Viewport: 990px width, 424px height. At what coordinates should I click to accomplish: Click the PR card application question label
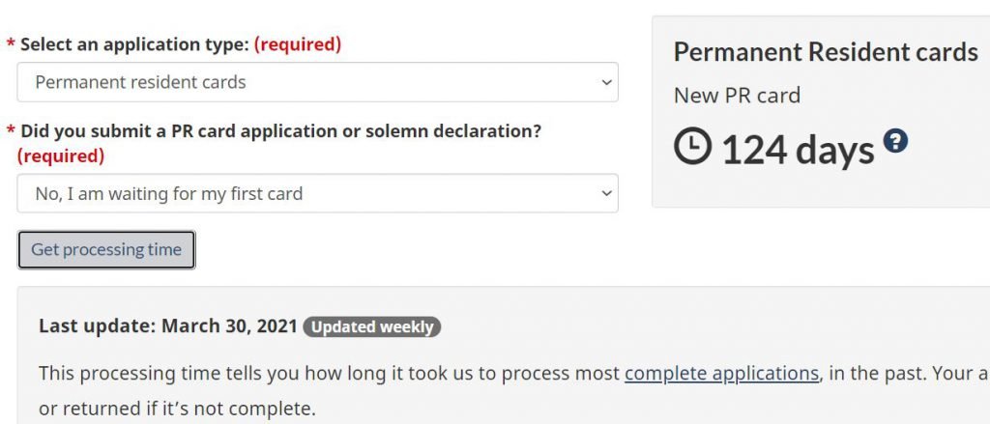pyautogui.click(x=281, y=131)
